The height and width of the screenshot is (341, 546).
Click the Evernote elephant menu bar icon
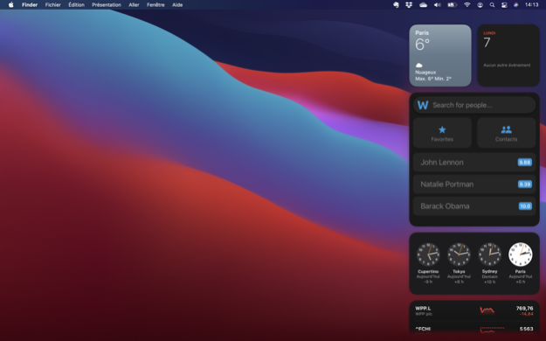click(396, 5)
